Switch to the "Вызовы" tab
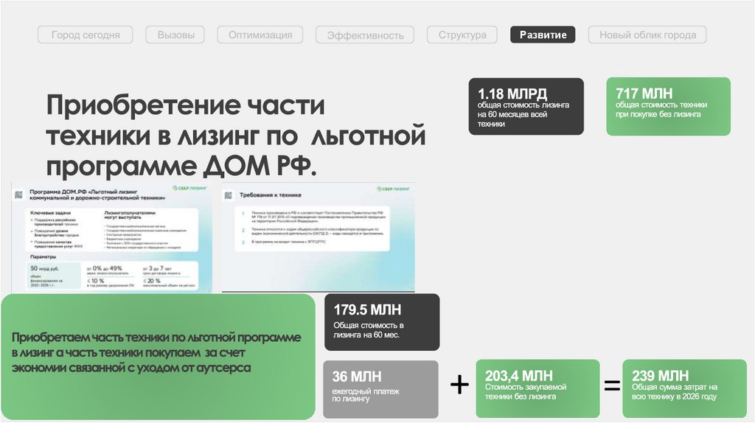 pyautogui.click(x=175, y=35)
